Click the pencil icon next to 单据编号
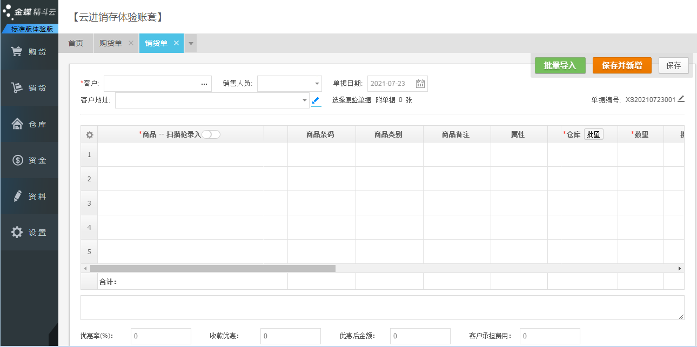Screen dimensions: 697x347 click(x=681, y=99)
